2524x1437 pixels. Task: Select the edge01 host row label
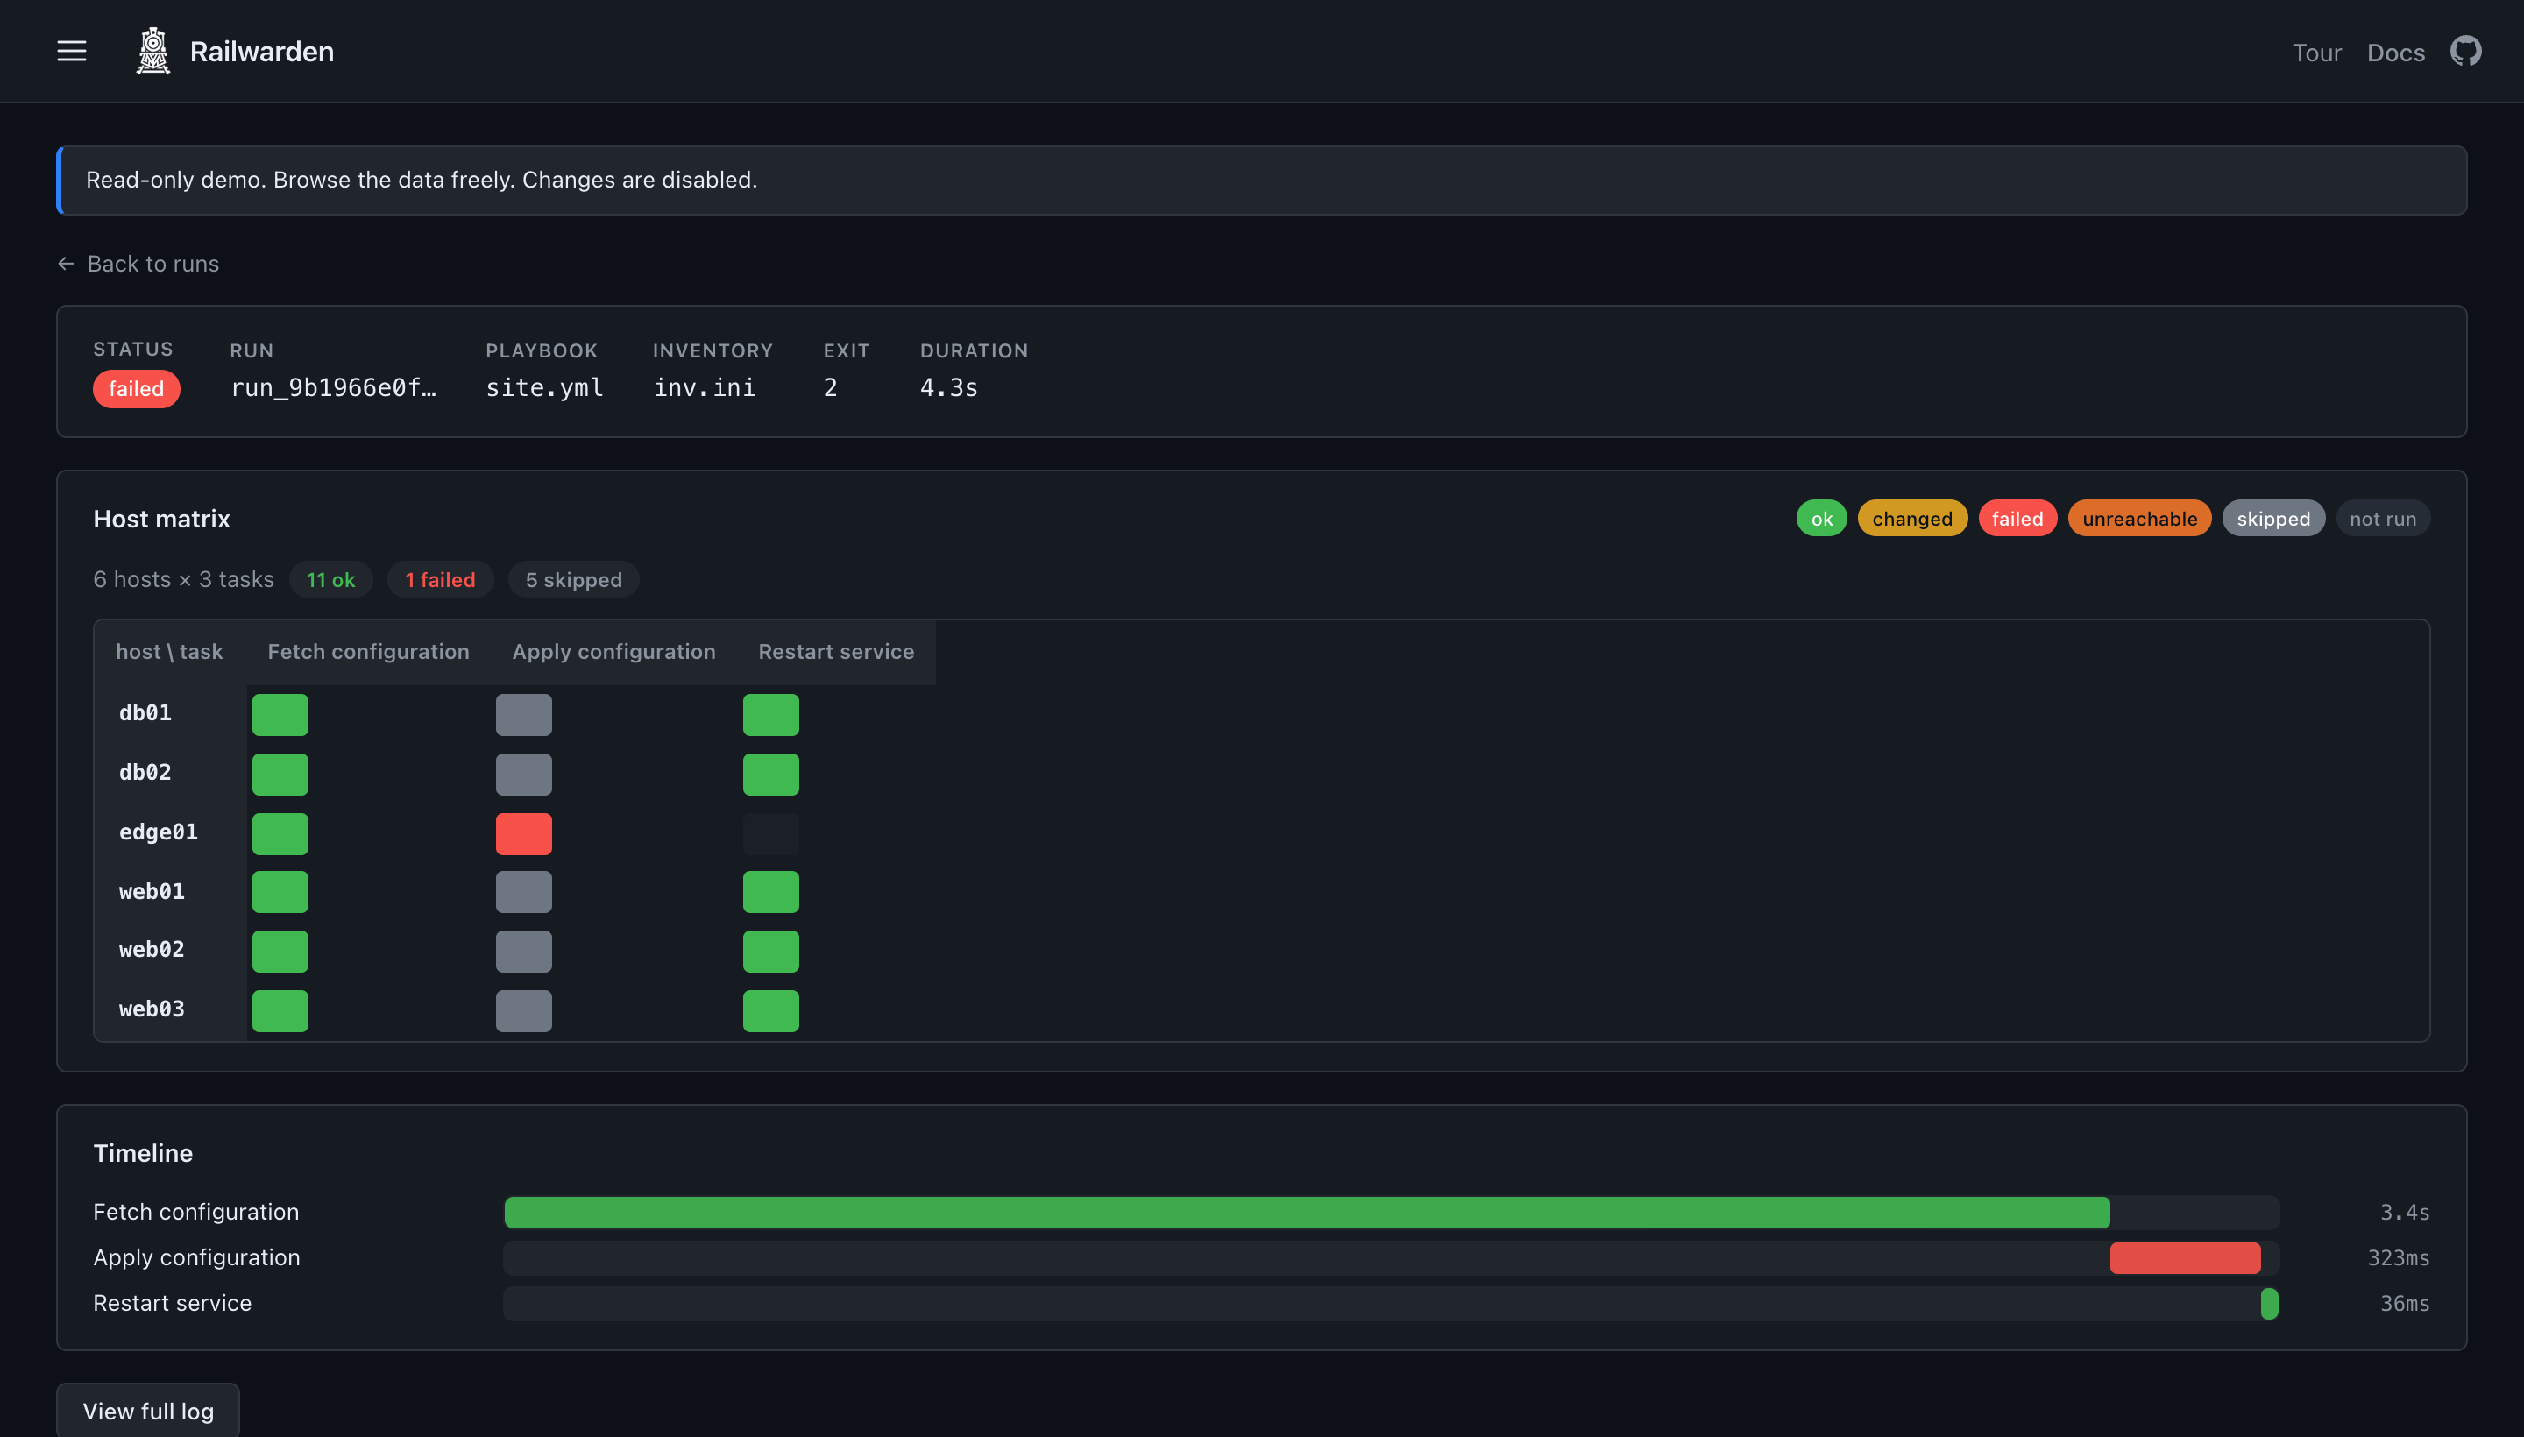(x=158, y=832)
